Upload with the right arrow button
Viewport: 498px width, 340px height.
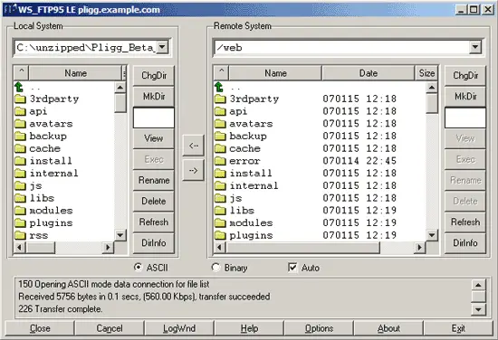[x=194, y=170]
